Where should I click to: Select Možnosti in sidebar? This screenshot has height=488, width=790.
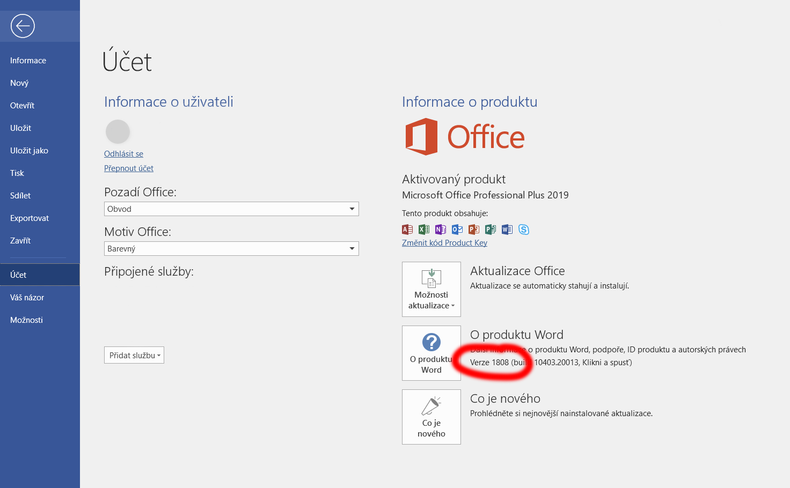[40, 320]
